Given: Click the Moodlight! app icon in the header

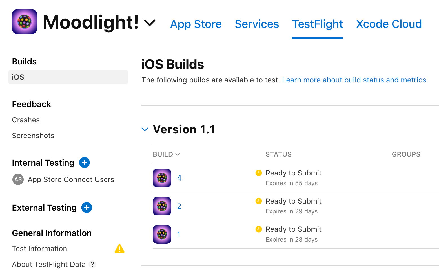Looking at the screenshot, I should tap(24, 21).
